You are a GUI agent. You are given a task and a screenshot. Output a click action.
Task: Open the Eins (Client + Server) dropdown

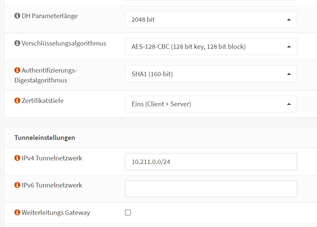pyautogui.click(x=211, y=104)
